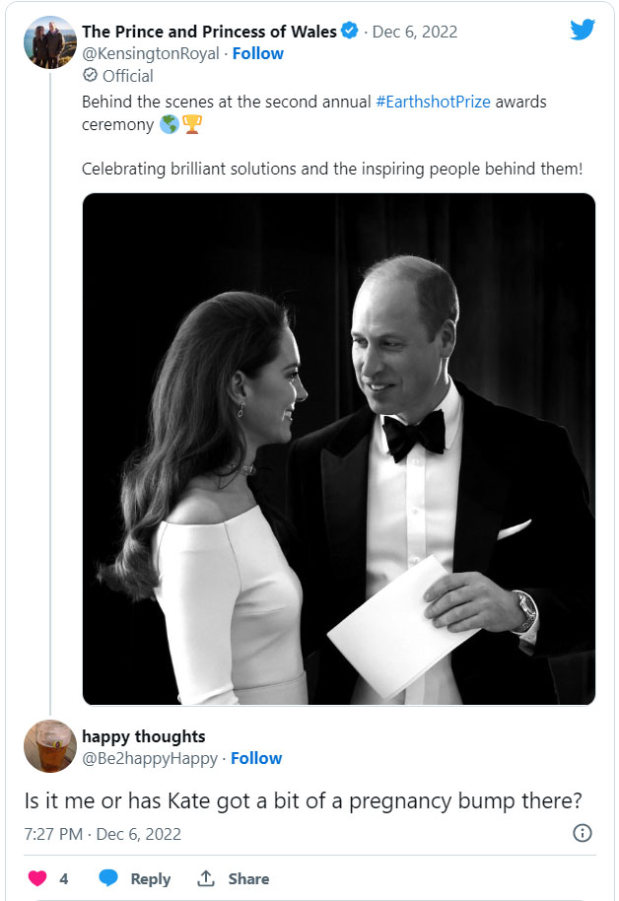Click the Twitter bird logo
This screenshot has height=901, width=619.
coord(583,30)
